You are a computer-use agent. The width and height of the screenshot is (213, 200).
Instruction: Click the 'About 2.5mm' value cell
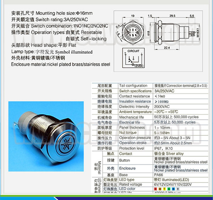click(181, 143)
